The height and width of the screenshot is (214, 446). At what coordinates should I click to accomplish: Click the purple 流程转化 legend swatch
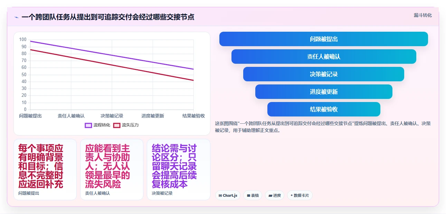point(88,125)
